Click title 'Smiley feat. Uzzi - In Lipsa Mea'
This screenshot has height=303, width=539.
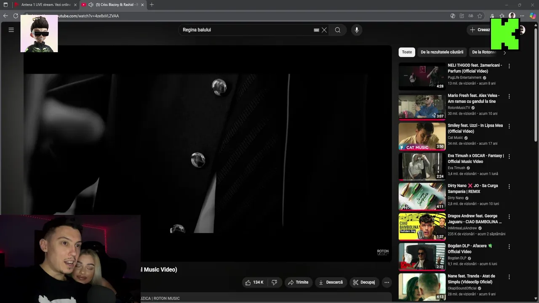click(x=475, y=128)
